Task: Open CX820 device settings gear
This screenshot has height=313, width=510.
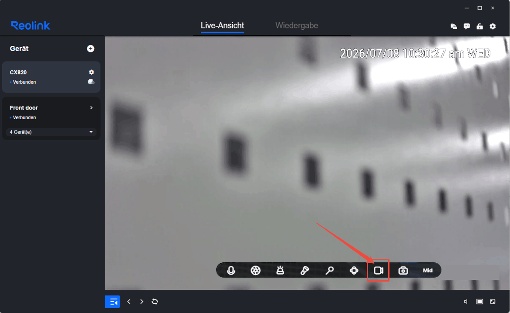Action: [91, 72]
